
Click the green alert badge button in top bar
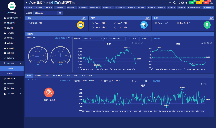pos(192,2)
